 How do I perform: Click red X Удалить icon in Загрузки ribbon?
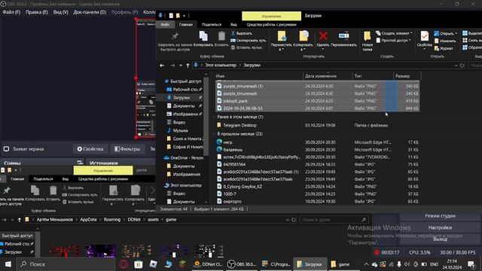click(x=323, y=36)
